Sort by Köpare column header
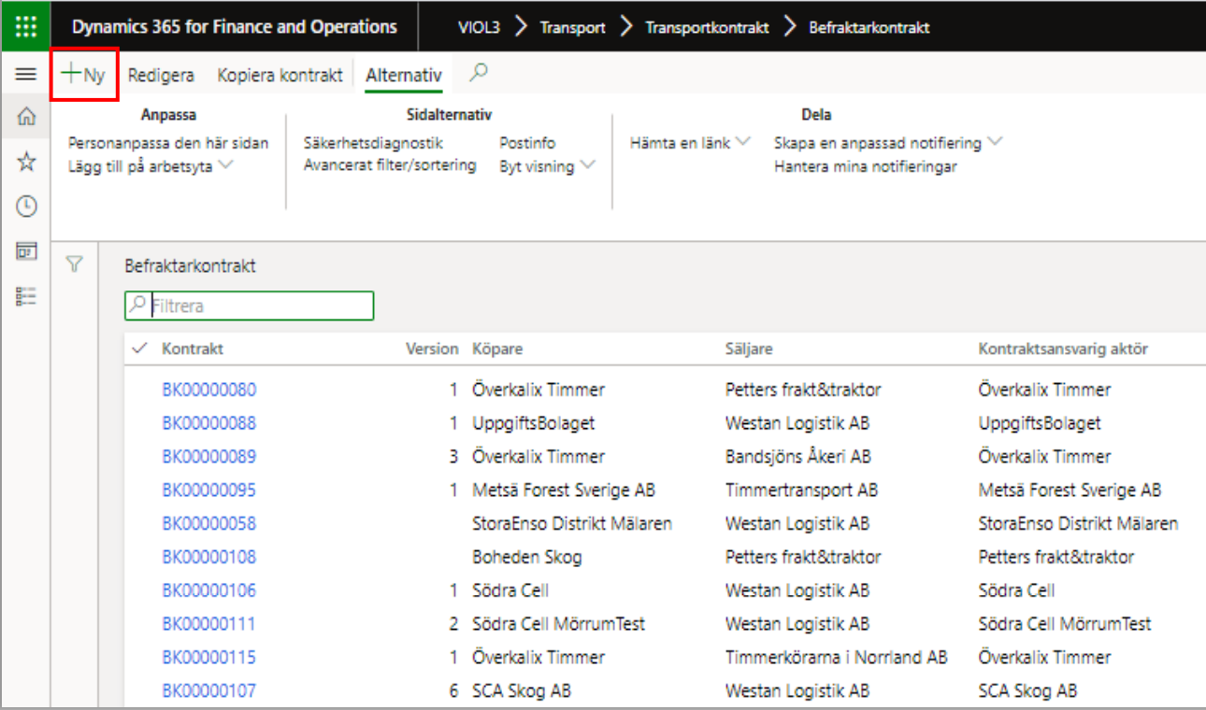This screenshot has height=710, width=1206. click(x=497, y=348)
